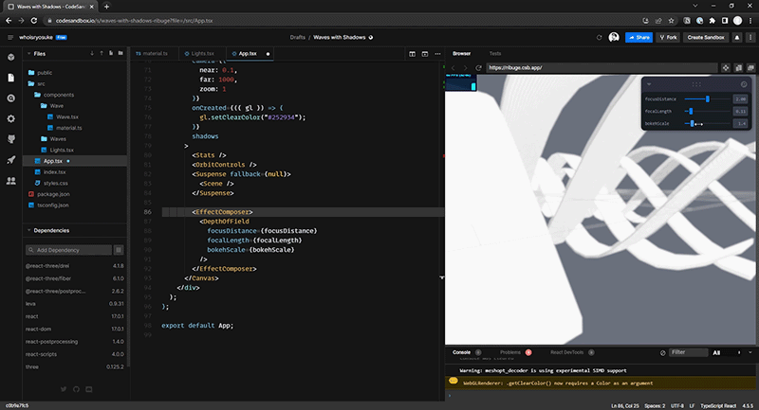The width and height of the screenshot is (759, 410).
Task: Refresh the sandbox icon next to avatar
Action: coord(599,37)
